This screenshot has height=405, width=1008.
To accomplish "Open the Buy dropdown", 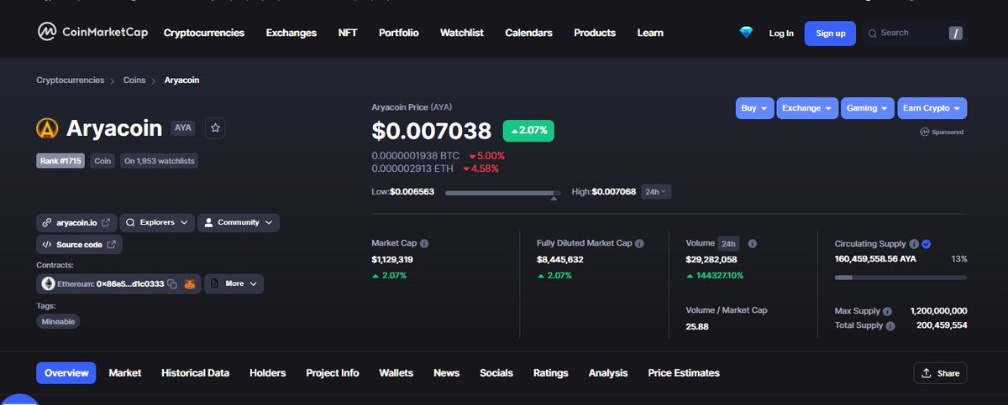I will 755,108.
